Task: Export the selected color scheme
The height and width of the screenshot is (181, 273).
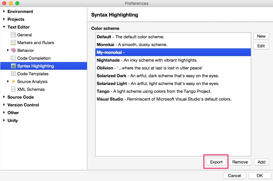Action: tap(216, 162)
